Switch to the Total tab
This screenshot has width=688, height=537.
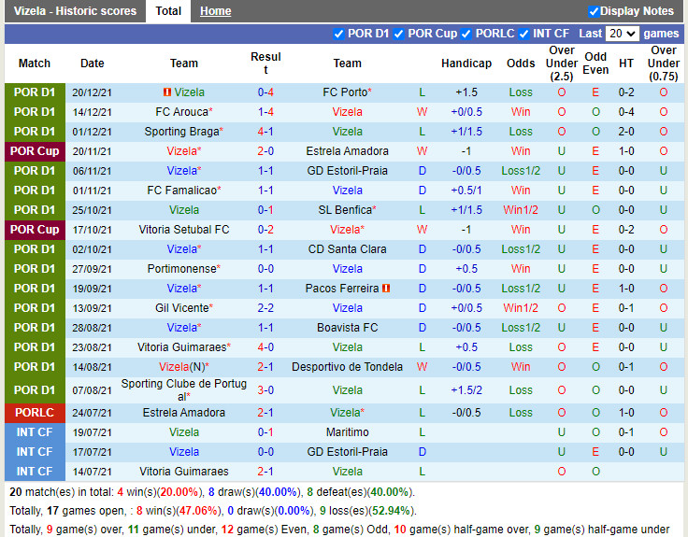coord(168,11)
